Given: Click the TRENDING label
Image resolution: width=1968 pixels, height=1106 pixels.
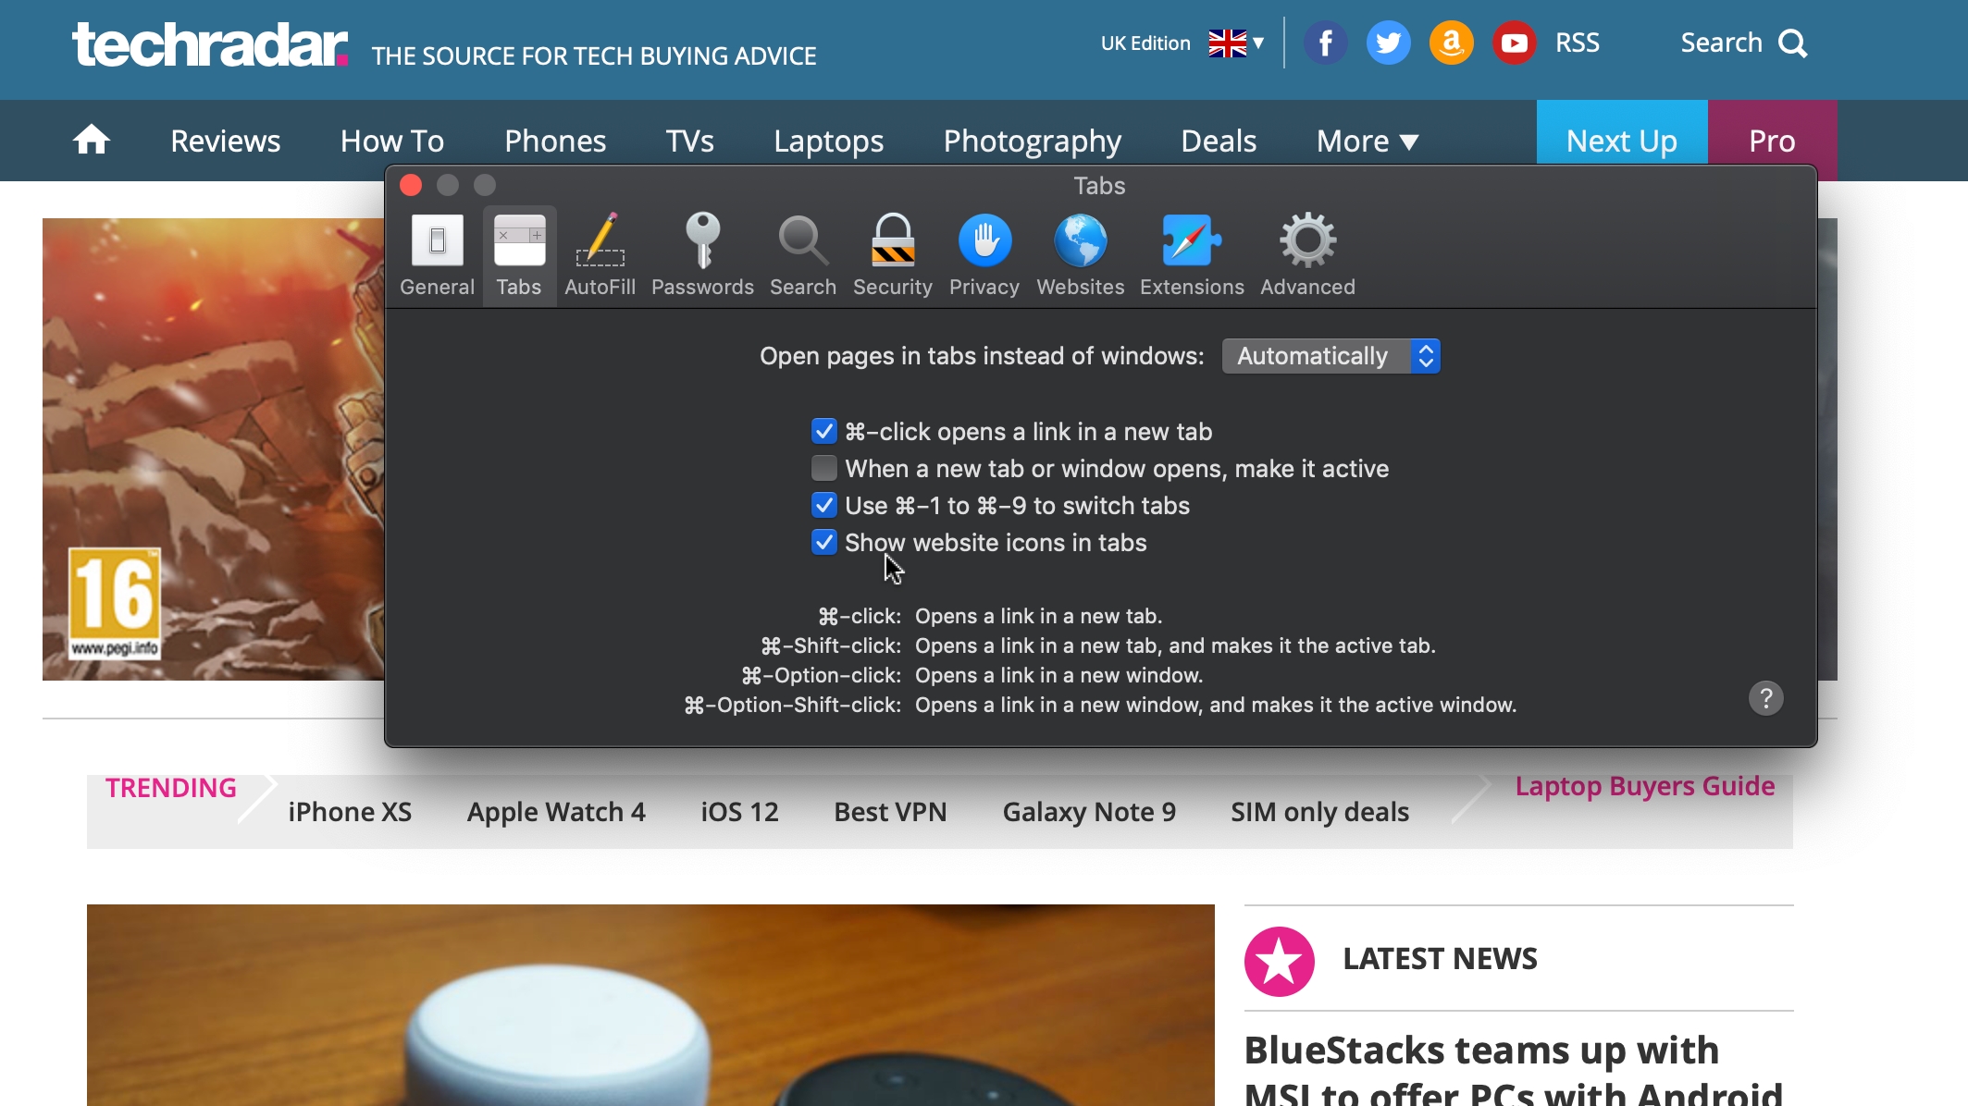Looking at the screenshot, I should point(170,787).
